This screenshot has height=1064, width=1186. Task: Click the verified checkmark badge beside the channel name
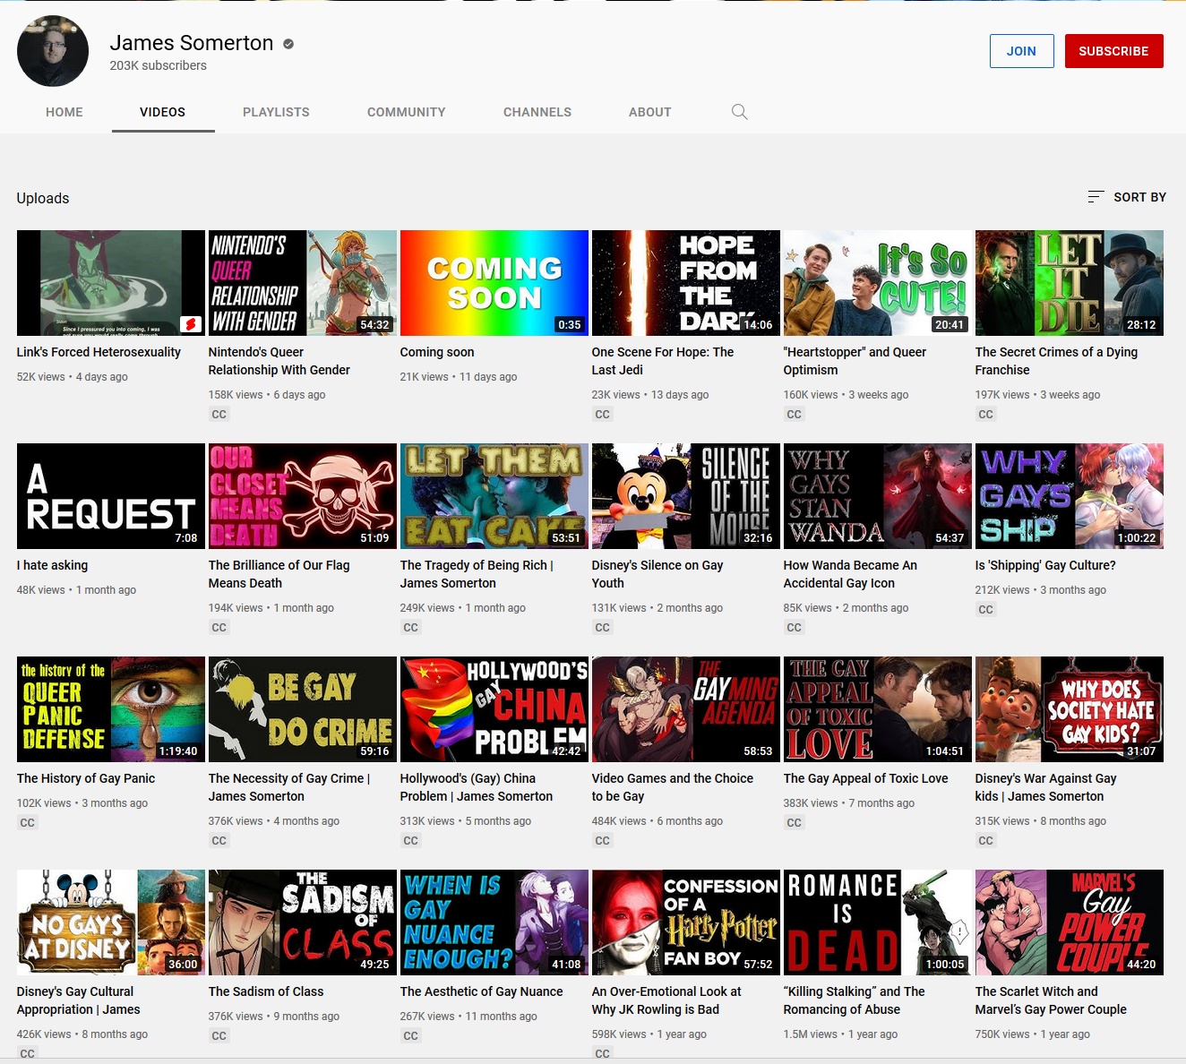tap(288, 43)
